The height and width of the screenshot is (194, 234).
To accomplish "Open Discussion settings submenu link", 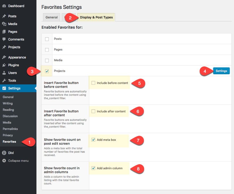I will [10, 116].
